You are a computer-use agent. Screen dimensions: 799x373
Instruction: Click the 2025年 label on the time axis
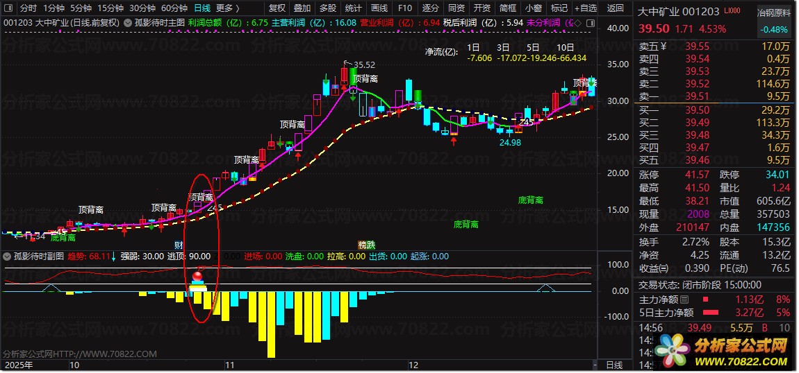tap(18, 365)
